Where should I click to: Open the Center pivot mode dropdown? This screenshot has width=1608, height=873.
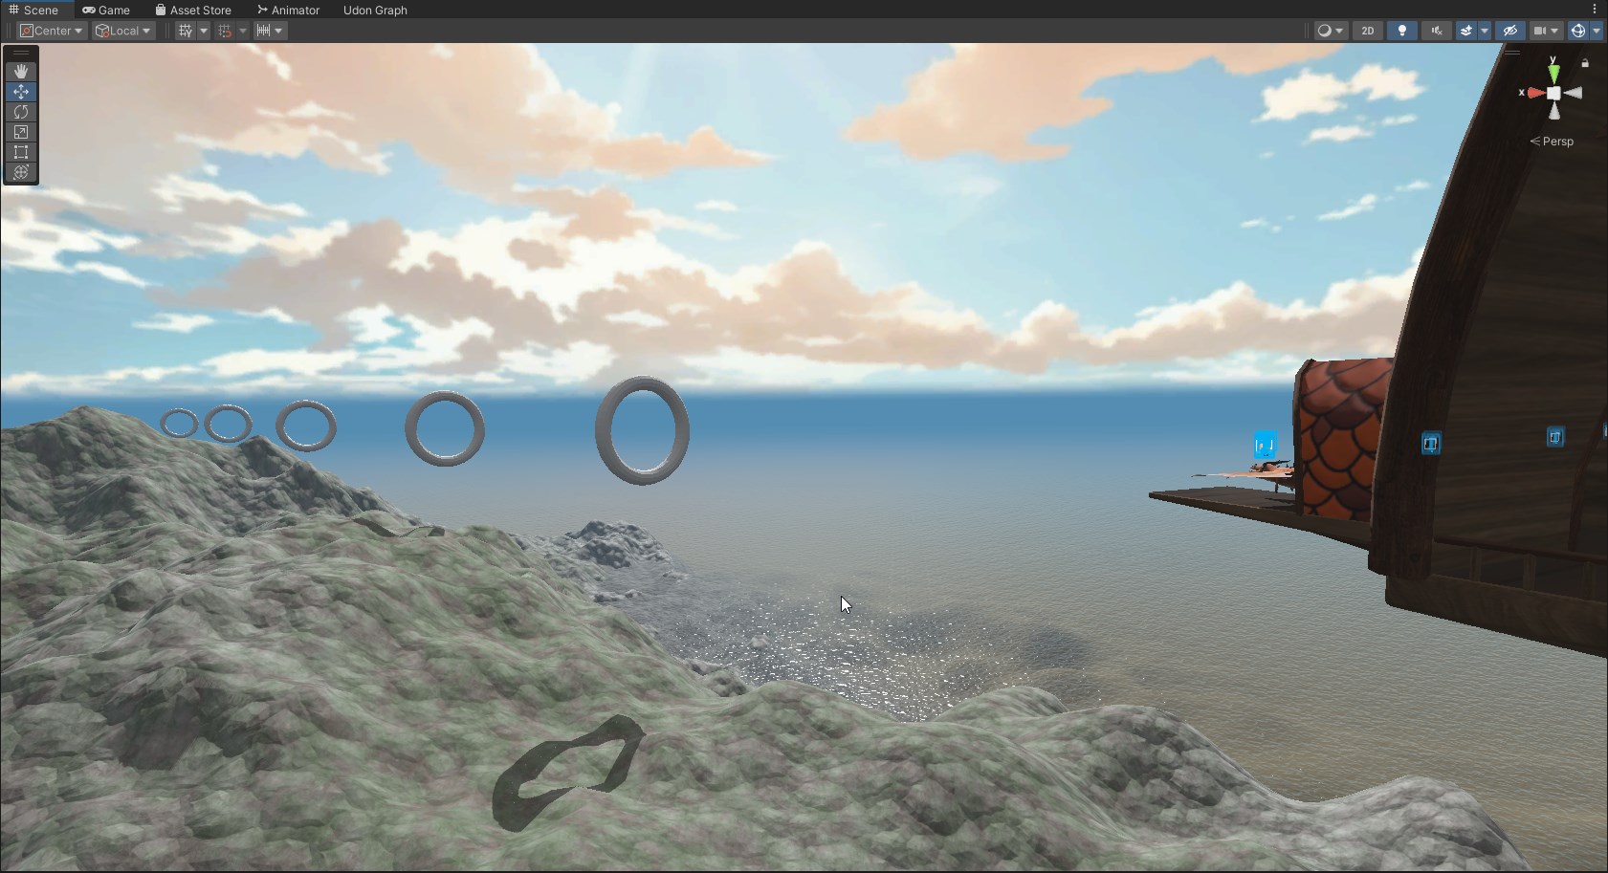tap(52, 31)
